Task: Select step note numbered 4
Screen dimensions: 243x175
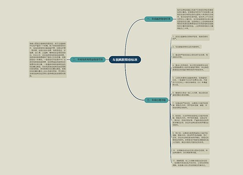Action: click(x=191, y=68)
